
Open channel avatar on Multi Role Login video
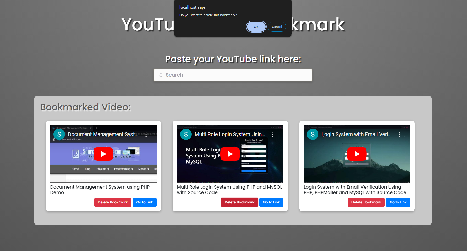click(186, 134)
